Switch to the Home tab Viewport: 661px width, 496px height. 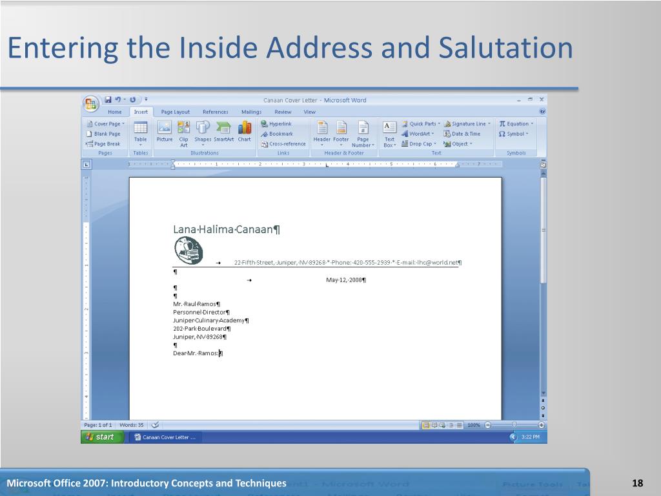pyautogui.click(x=115, y=112)
